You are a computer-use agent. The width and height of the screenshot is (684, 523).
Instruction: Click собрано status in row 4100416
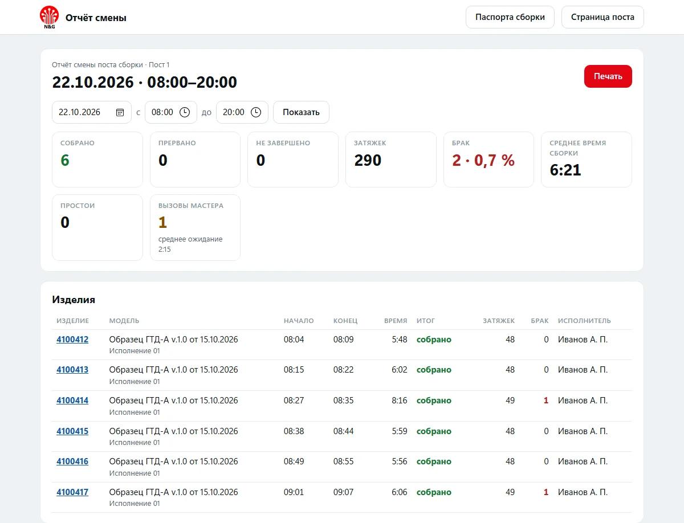pos(434,461)
